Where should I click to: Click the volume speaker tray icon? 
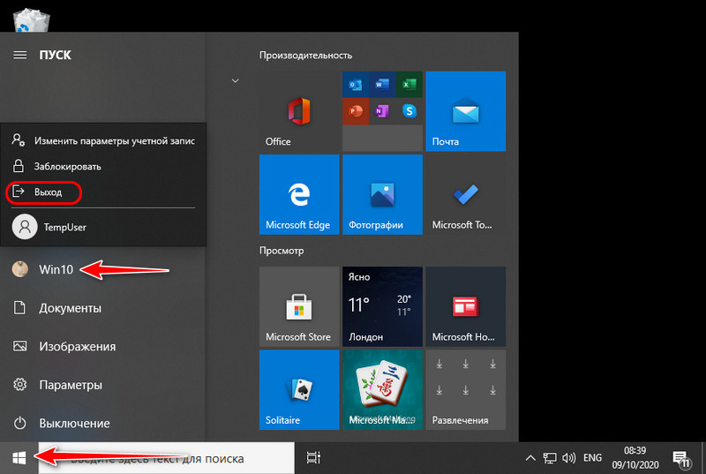pyautogui.click(x=568, y=458)
